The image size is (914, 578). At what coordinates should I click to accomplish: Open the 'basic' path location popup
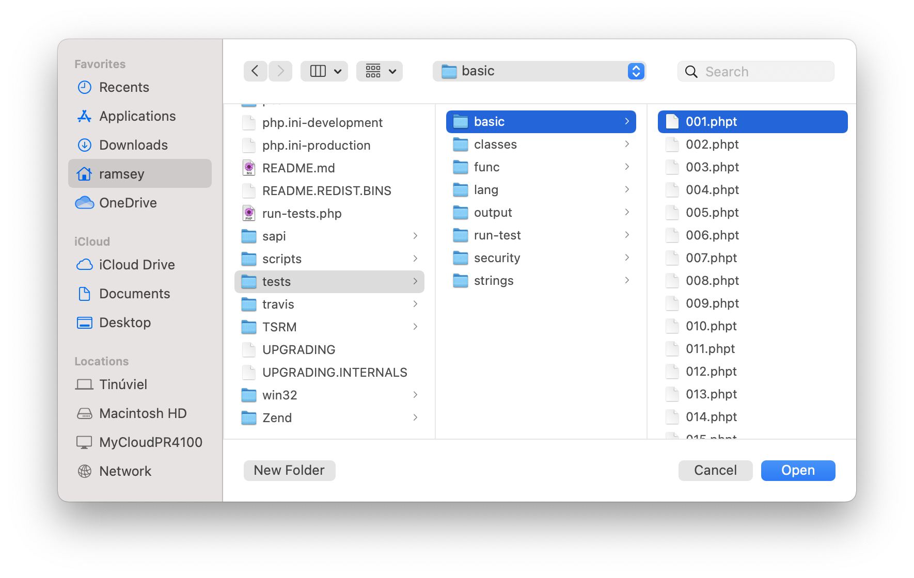(x=539, y=71)
